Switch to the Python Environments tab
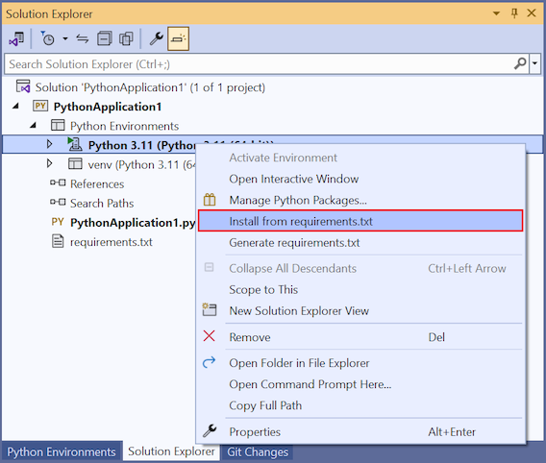 (62, 451)
